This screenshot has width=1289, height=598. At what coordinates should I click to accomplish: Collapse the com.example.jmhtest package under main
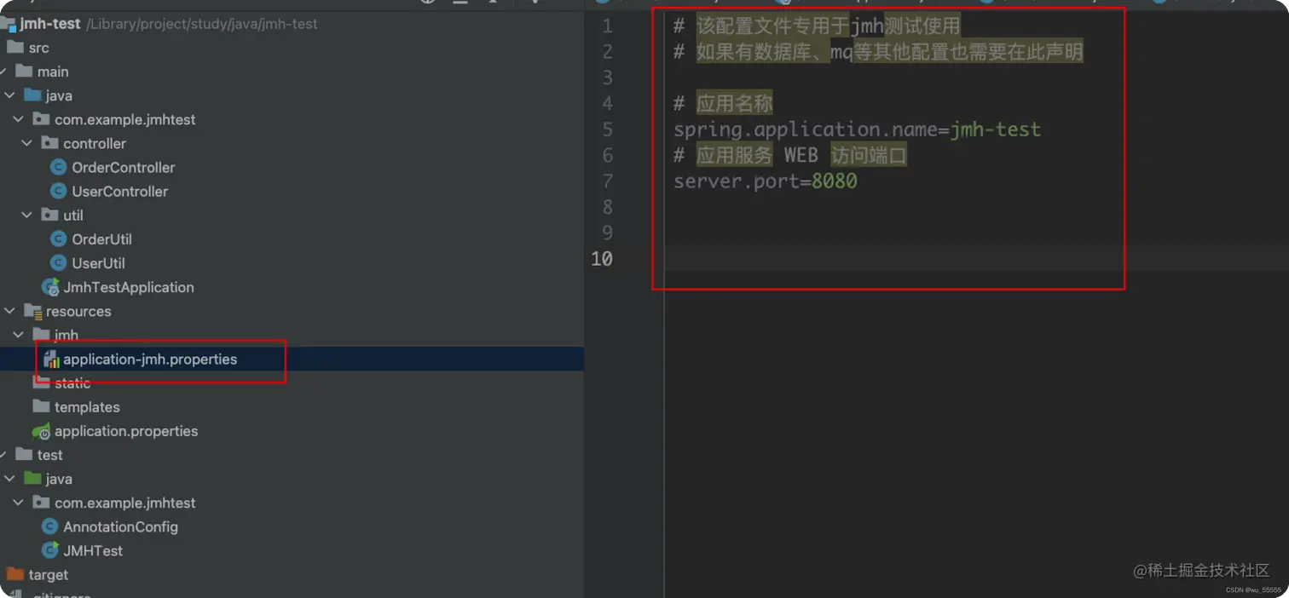(x=19, y=119)
